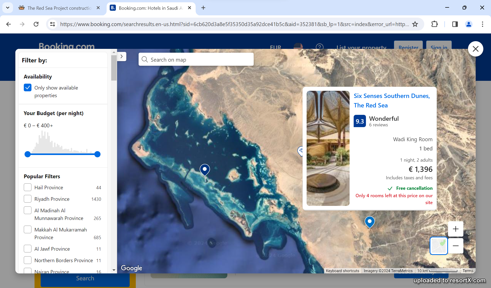Zoom out on the map with minus button
Viewport: 491px width, 288px height.
[x=456, y=246]
